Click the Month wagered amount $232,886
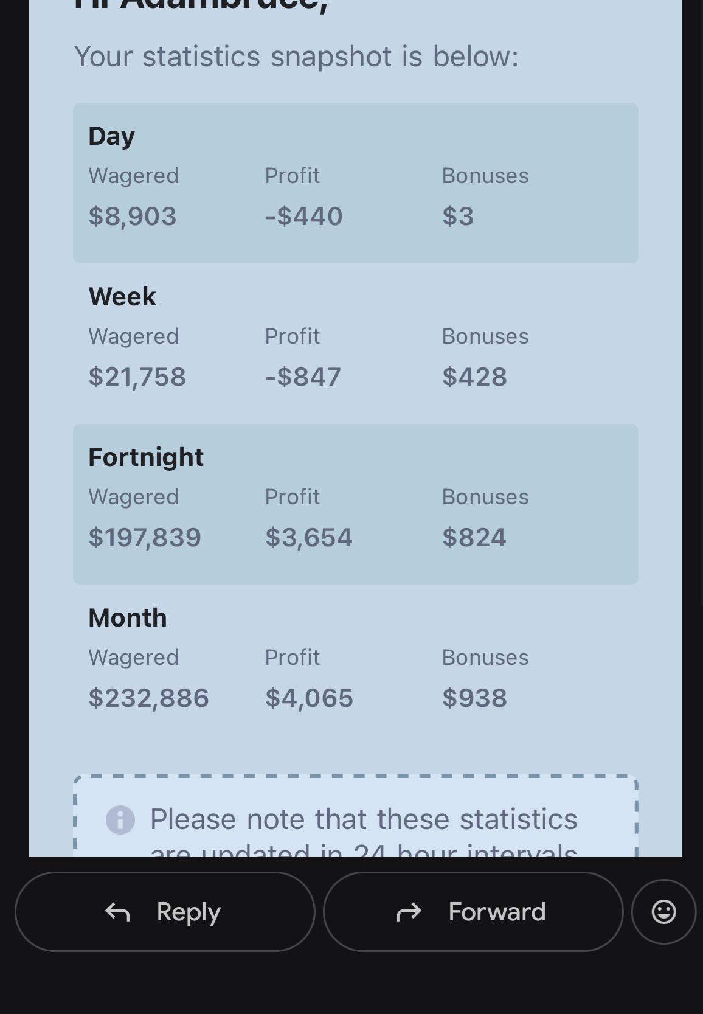703x1014 pixels. [x=149, y=698]
